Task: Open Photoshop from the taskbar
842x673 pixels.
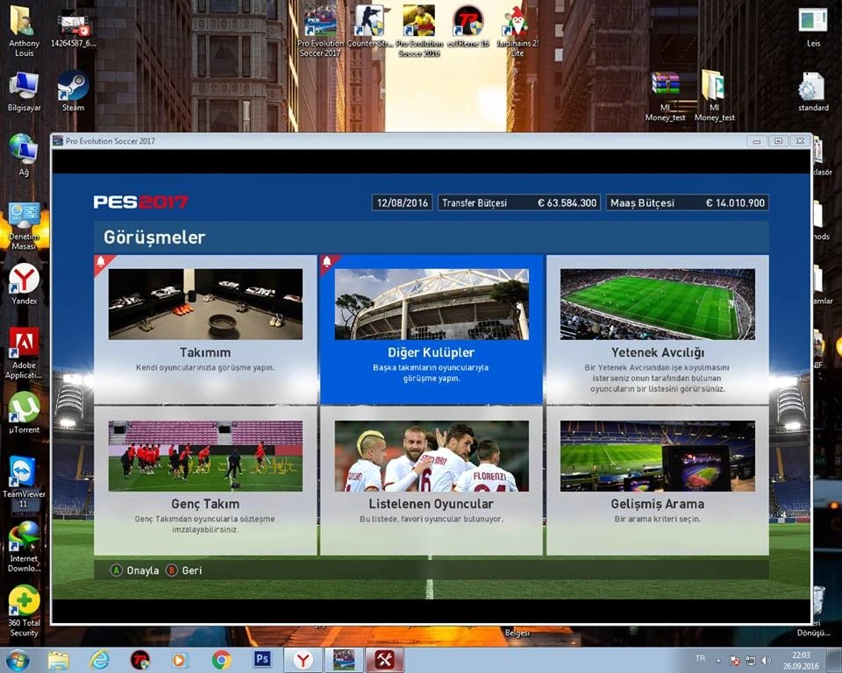Action: tap(261, 659)
